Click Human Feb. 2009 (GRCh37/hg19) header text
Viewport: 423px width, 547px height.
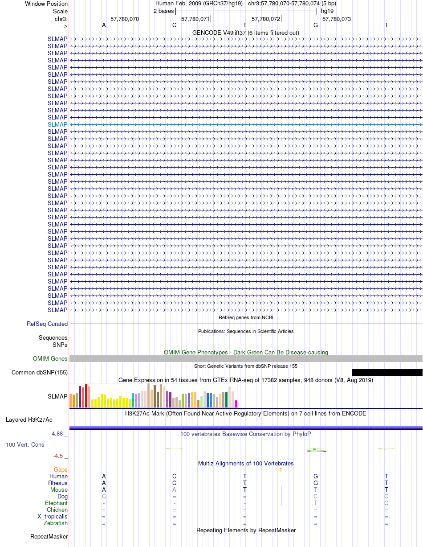(x=199, y=4)
